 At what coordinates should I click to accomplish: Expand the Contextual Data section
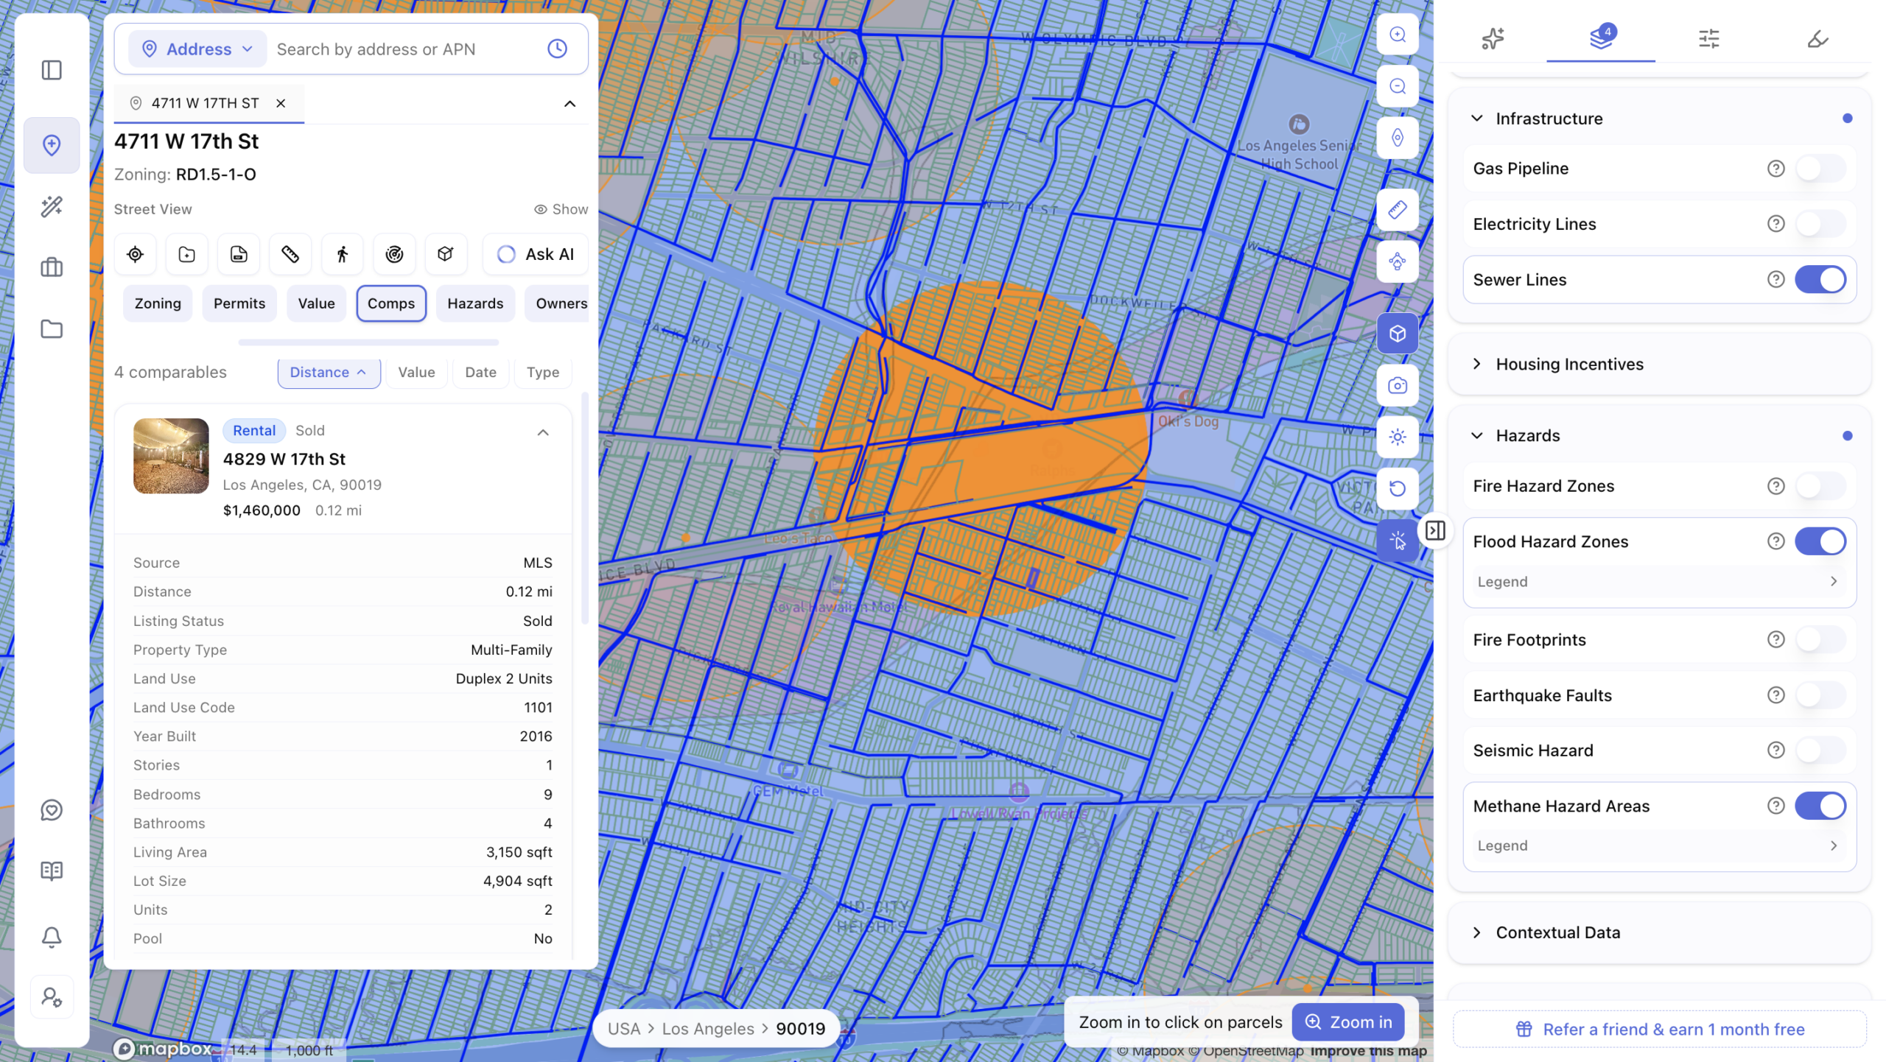pyautogui.click(x=1477, y=932)
